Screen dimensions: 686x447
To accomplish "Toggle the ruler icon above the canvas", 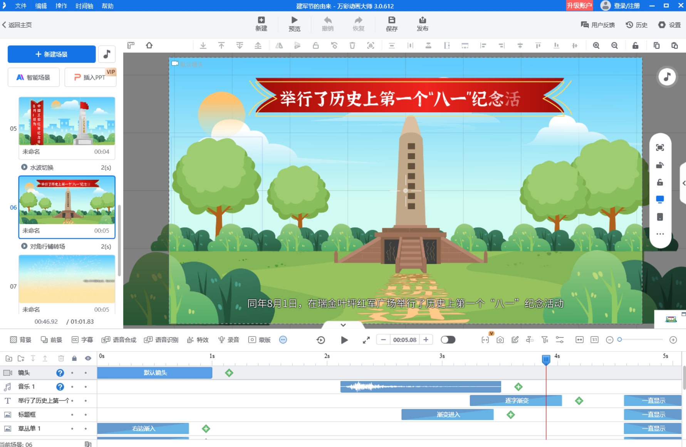I will tap(131, 45).
